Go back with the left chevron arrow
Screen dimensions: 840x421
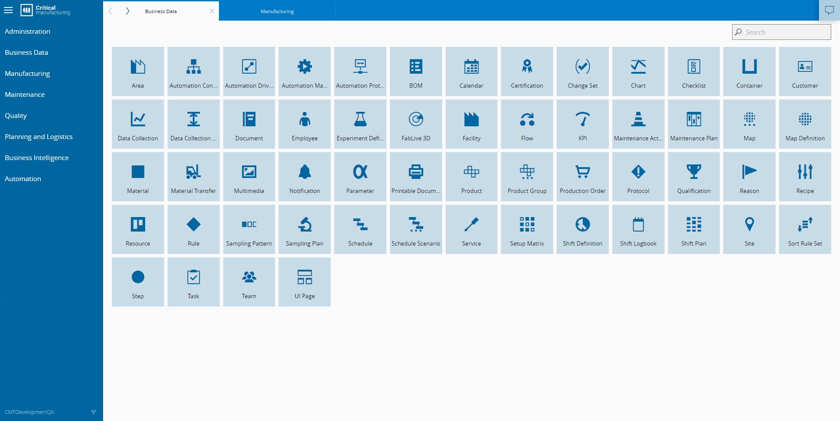pyautogui.click(x=111, y=11)
